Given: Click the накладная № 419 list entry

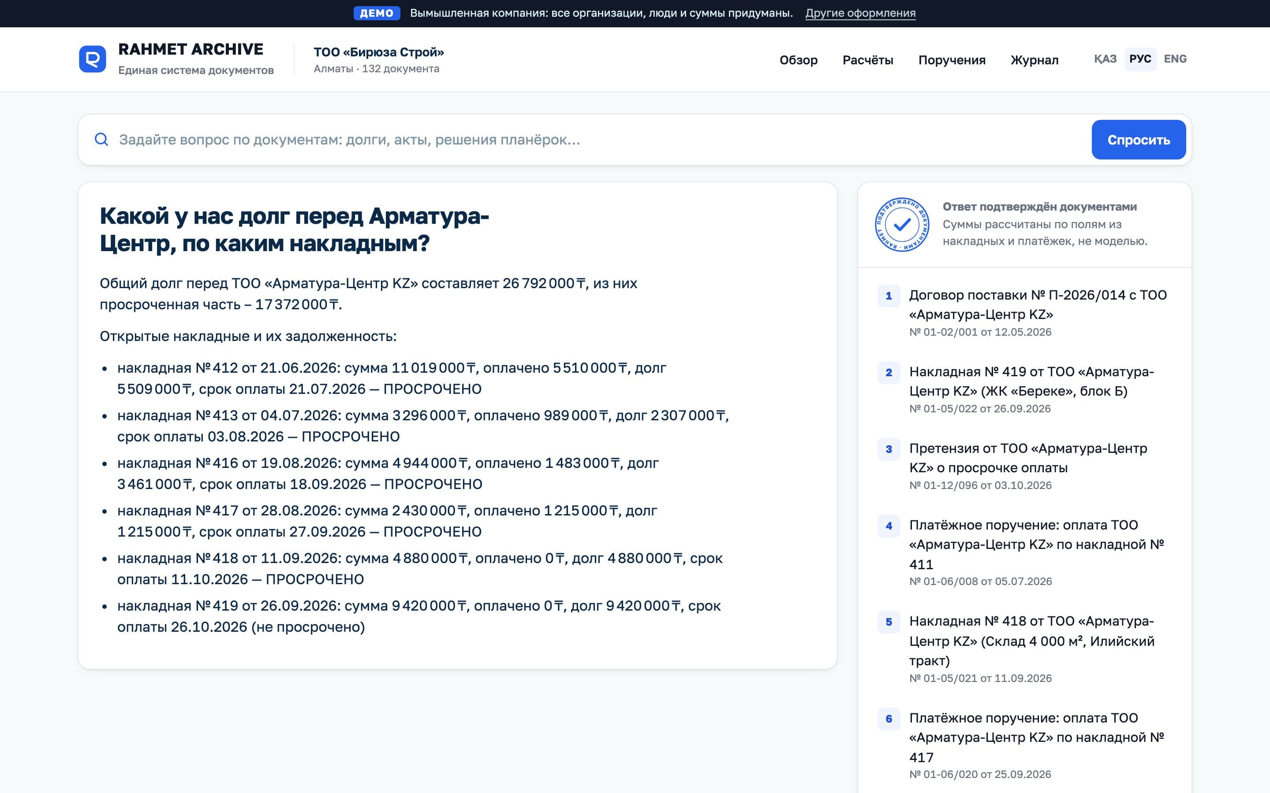Looking at the screenshot, I should 419,616.
